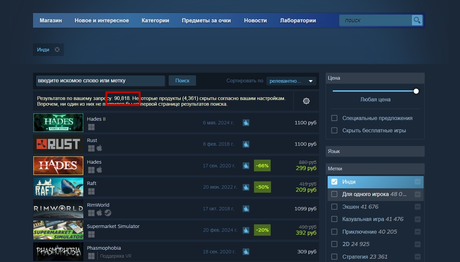460x262 pixels.
Task: Remove the Инди tag filter chip
Action: (x=57, y=50)
